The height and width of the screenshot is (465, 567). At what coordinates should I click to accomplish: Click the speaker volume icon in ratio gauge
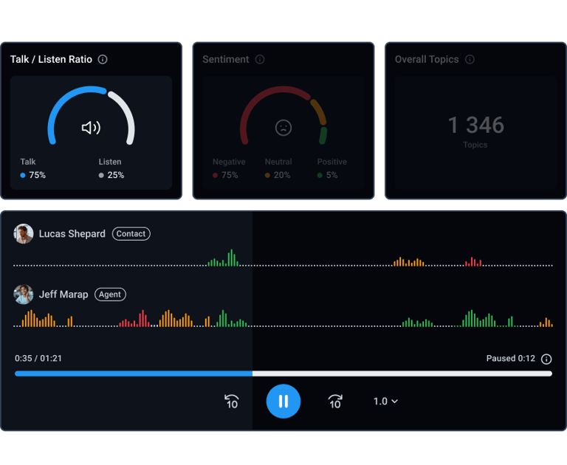click(x=91, y=128)
